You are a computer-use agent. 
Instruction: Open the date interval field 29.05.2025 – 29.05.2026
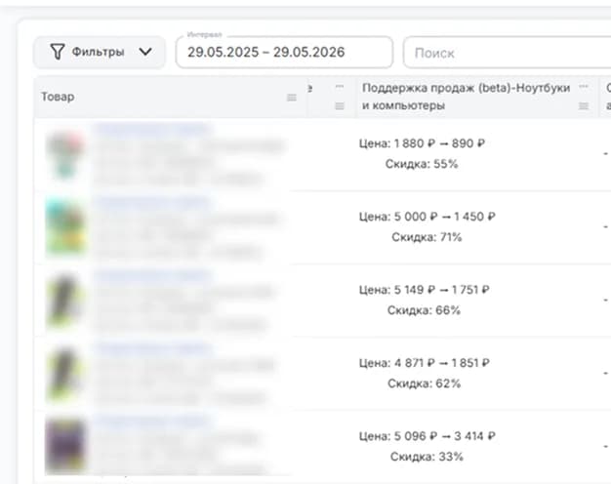click(284, 53)
